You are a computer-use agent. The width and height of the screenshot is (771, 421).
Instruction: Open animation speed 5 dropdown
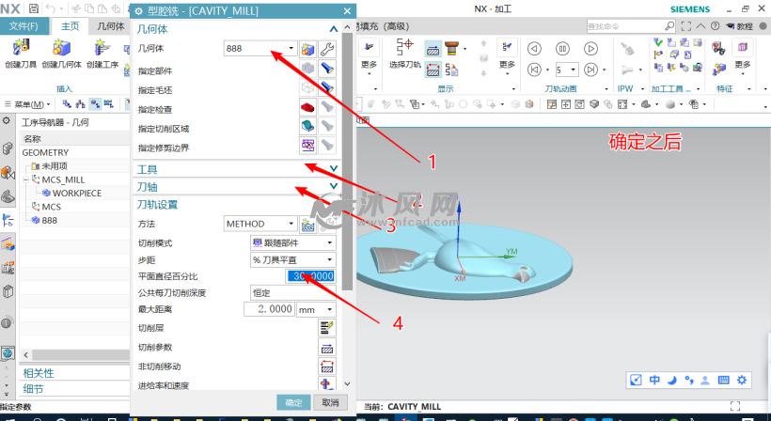click(x=574, y=70)
